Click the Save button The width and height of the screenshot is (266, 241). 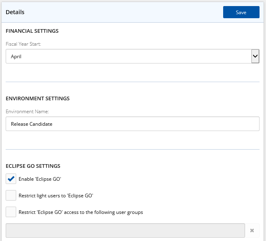[x=241, y=13]
